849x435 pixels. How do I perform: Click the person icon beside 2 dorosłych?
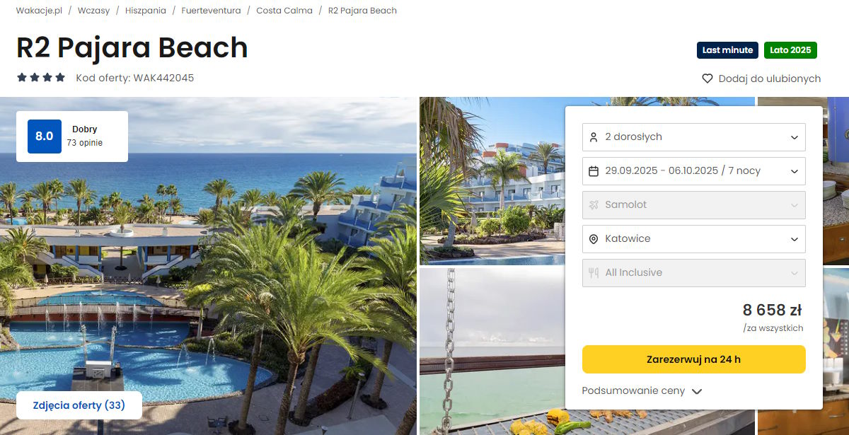[x=594, y=137]
